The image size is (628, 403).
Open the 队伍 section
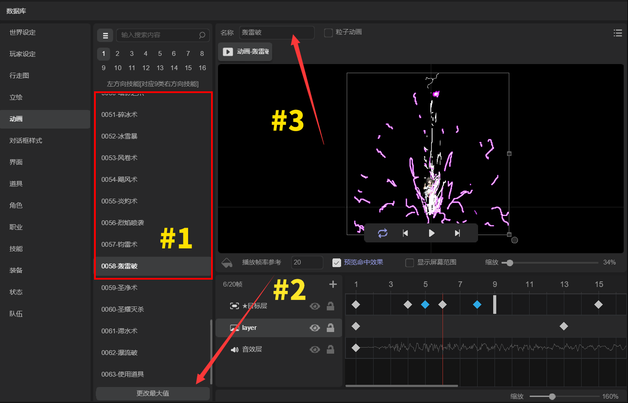click(x=45, y=314)
